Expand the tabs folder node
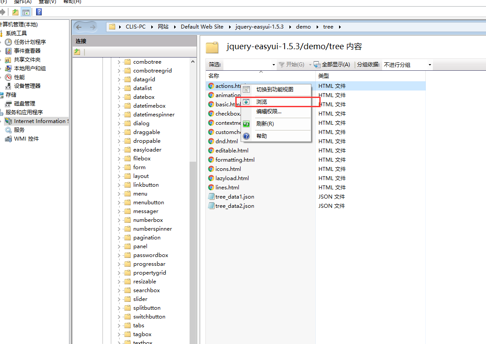 click(x=119, y=326)
